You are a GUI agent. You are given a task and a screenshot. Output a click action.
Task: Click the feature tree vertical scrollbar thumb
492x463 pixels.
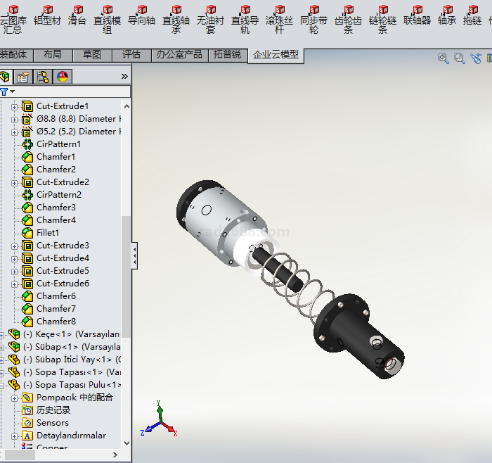click(126, 267)
